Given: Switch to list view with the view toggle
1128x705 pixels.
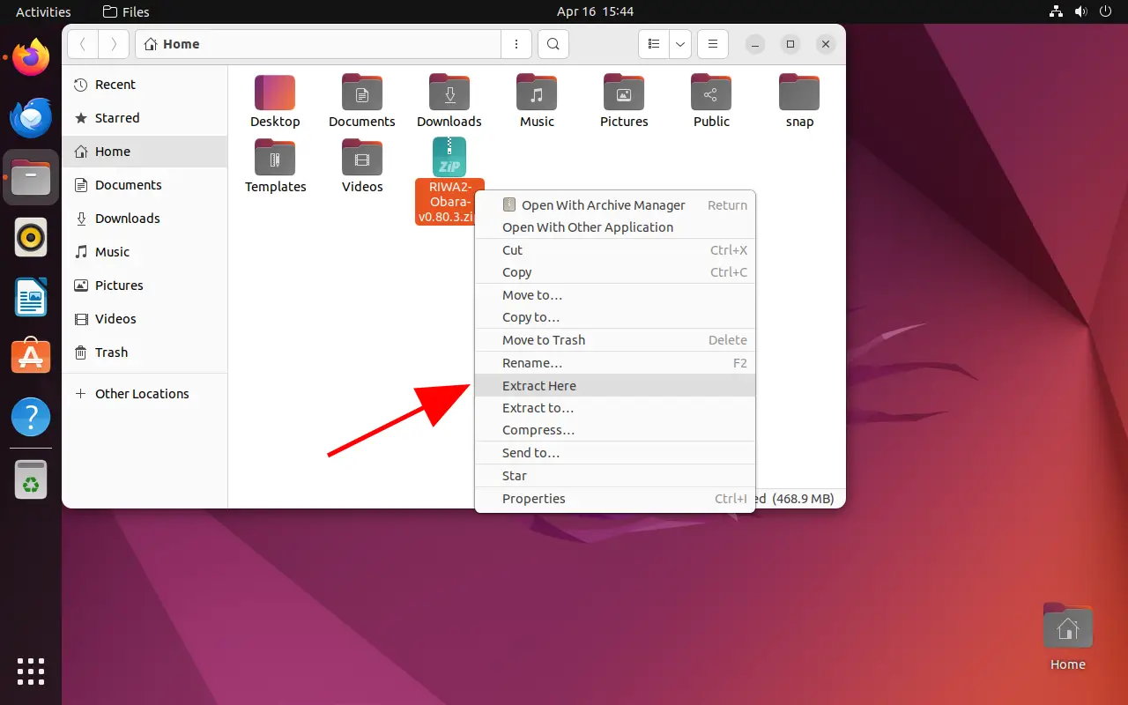Looking at the screenshot, I should pyautogui.click(x=653, y=44).
